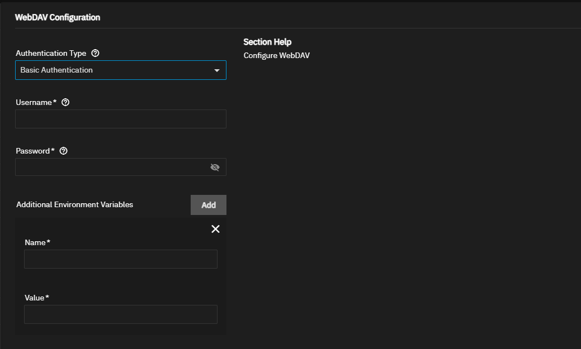Select the environment variable Name field

point(120,259)
